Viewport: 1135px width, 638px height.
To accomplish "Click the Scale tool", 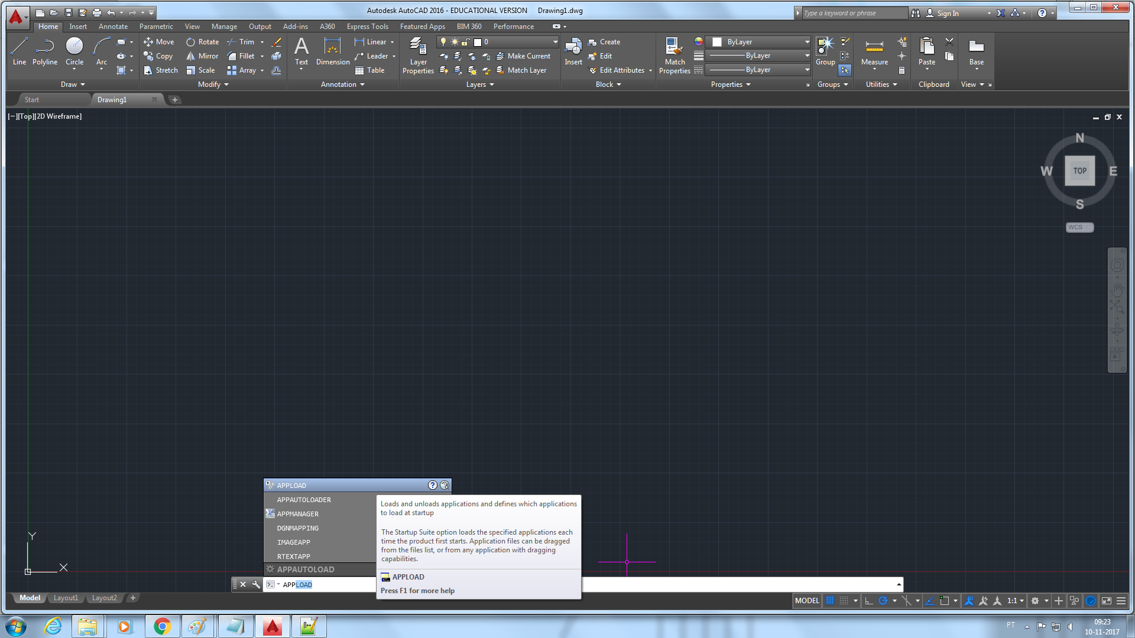I will pyautogui.click(x=200, y=70).
